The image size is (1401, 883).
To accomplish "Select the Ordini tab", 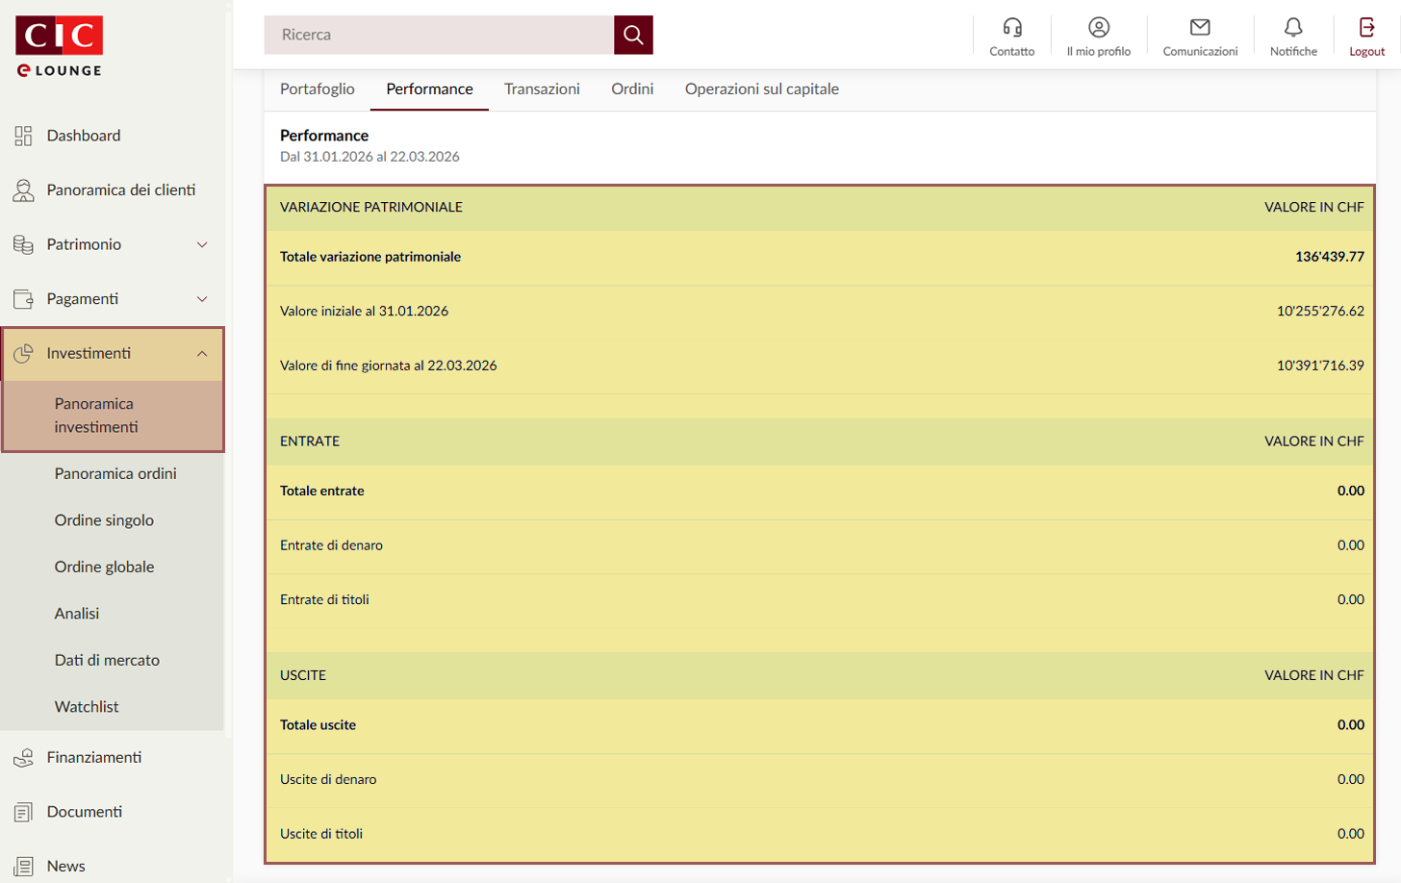I will coord(632,88).
